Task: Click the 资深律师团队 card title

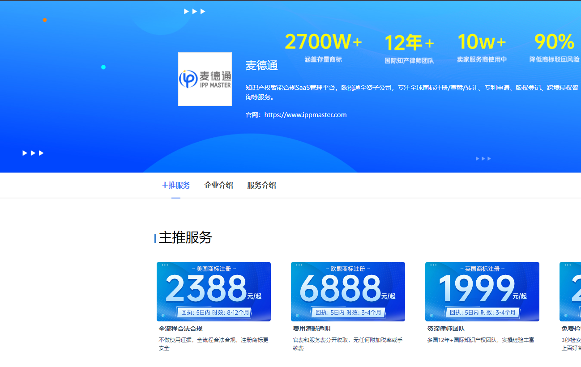Action: [446, 329]
